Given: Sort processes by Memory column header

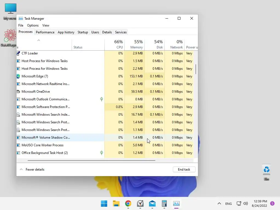Looking at the screenshot, I should tap(135, 44).
